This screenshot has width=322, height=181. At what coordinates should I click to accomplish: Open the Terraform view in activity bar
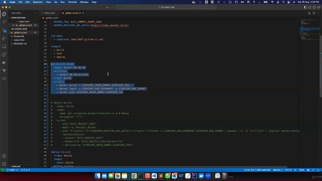pos(4,70)
